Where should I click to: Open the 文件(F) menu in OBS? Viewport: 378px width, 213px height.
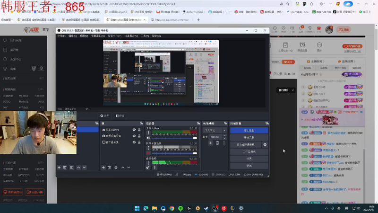(x=61, y=36)
